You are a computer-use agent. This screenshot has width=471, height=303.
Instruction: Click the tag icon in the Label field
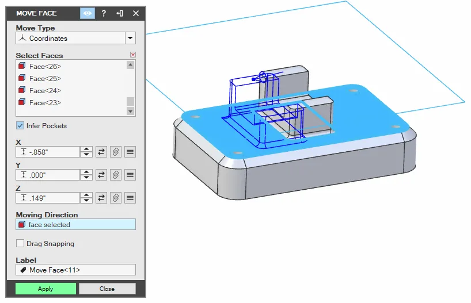23,270
